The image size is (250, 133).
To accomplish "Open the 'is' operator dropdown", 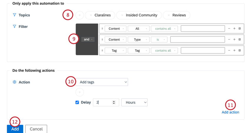I will pyautogui.click(x=159, y=40).
